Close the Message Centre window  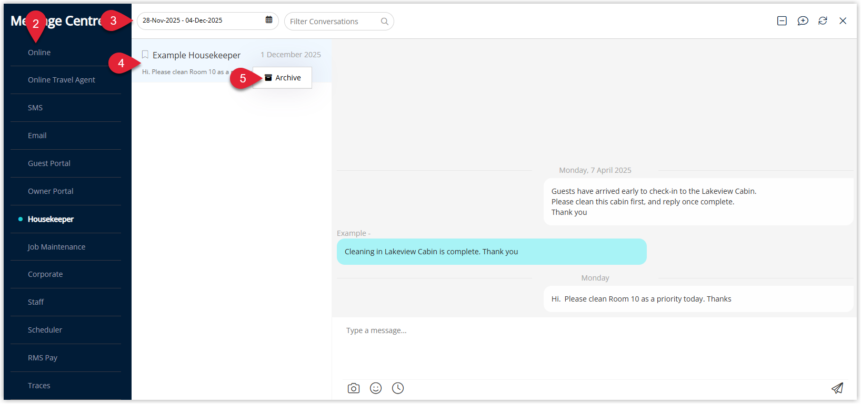[x=843, y=20]
